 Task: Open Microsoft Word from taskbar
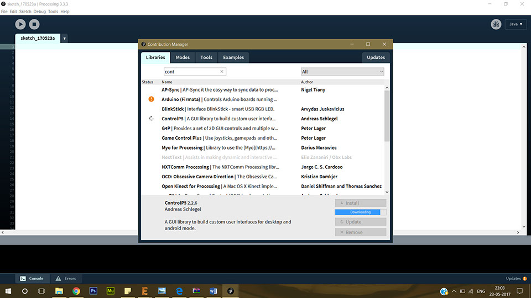214,291
